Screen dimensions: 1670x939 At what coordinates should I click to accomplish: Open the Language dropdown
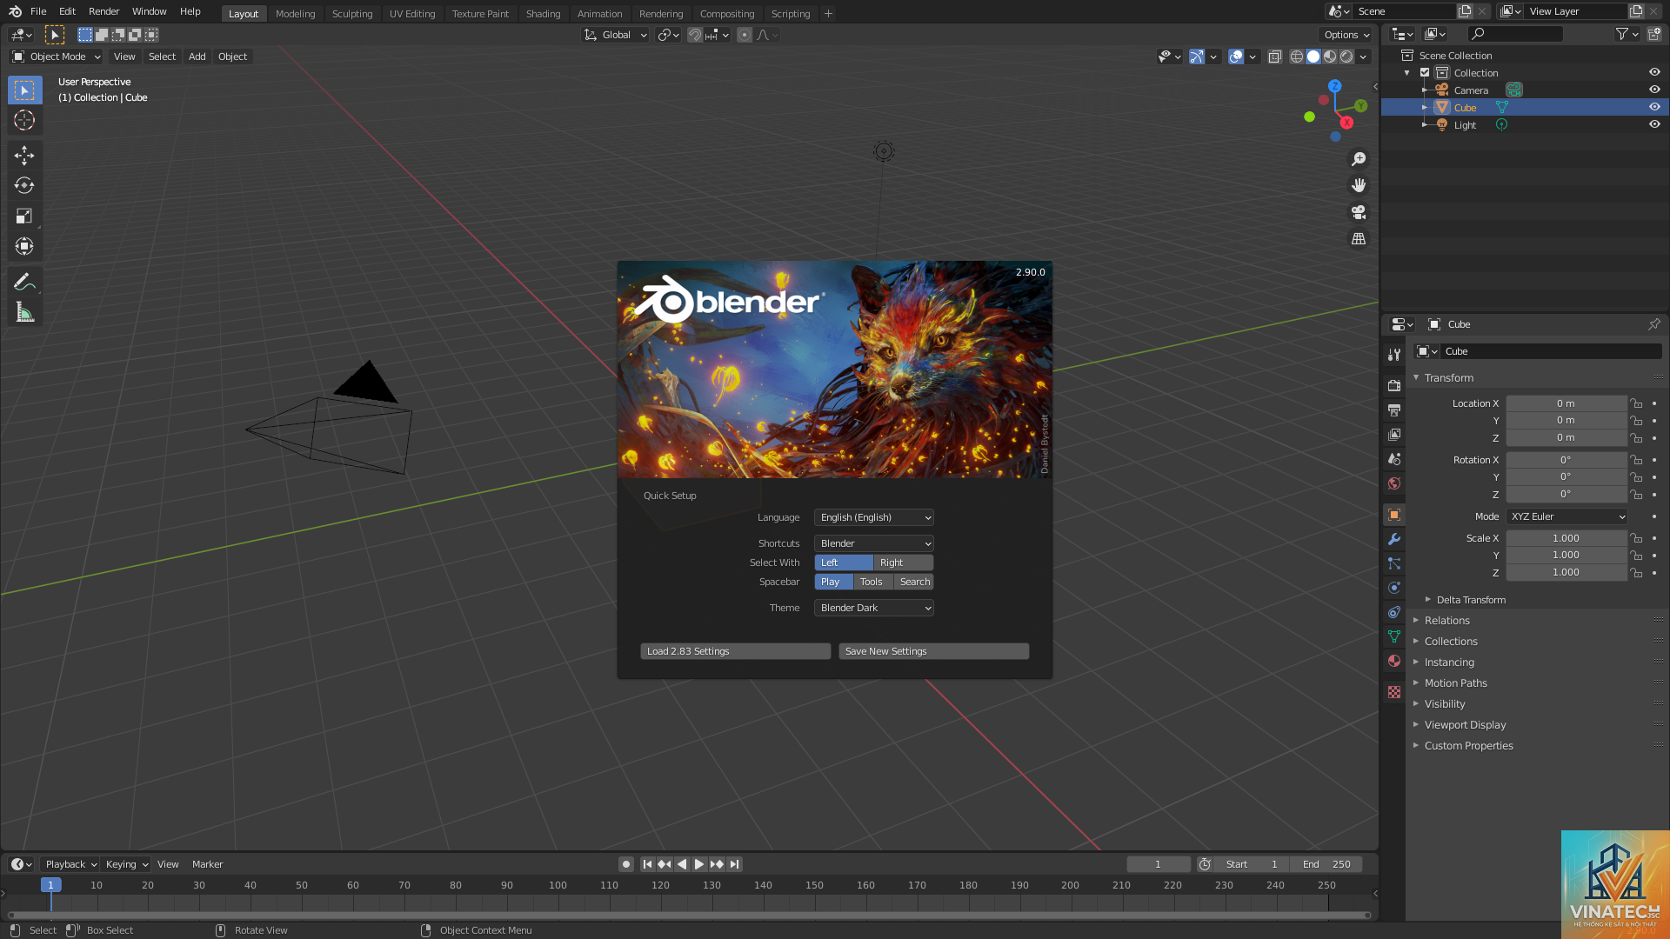click(874, 517)
